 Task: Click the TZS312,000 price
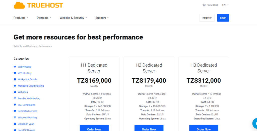204,81
